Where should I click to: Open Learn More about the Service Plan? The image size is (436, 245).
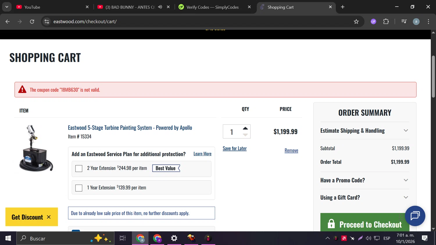click(x=203, y=154)
